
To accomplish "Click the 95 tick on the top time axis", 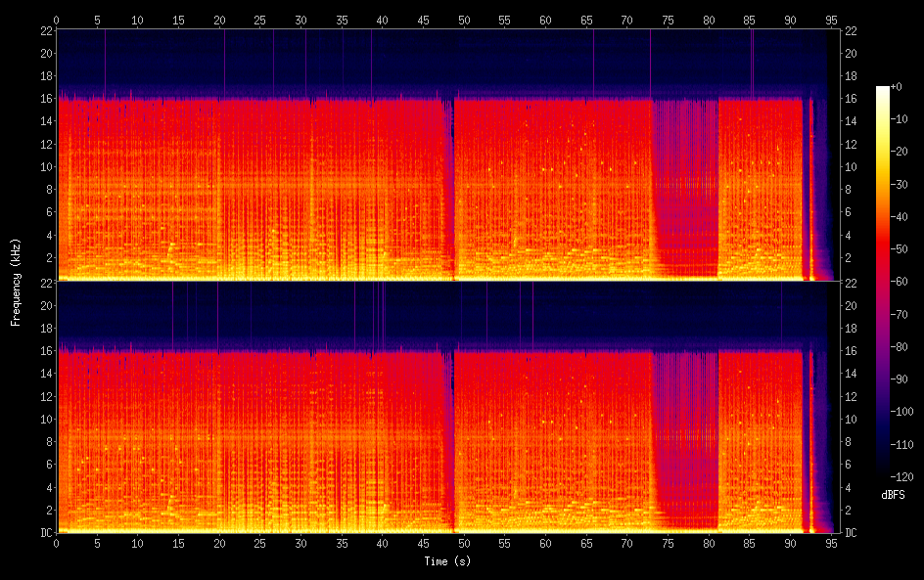I will [831, 19].
